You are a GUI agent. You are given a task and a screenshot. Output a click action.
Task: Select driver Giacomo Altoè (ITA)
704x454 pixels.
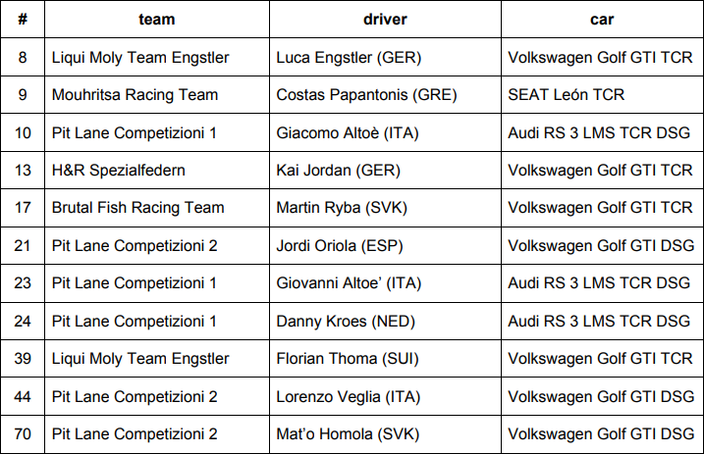(x=385, y=132)
